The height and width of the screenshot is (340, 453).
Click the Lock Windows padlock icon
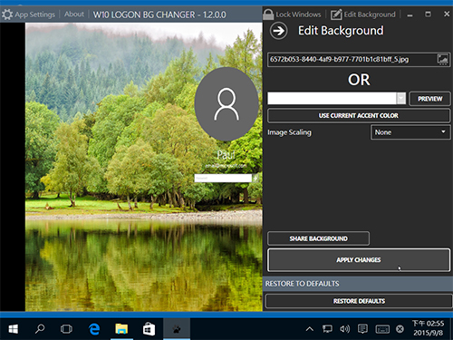[268, 14]
